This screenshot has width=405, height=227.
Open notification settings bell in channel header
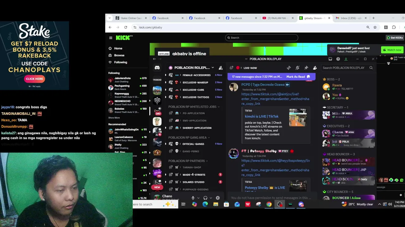(297, 68)
